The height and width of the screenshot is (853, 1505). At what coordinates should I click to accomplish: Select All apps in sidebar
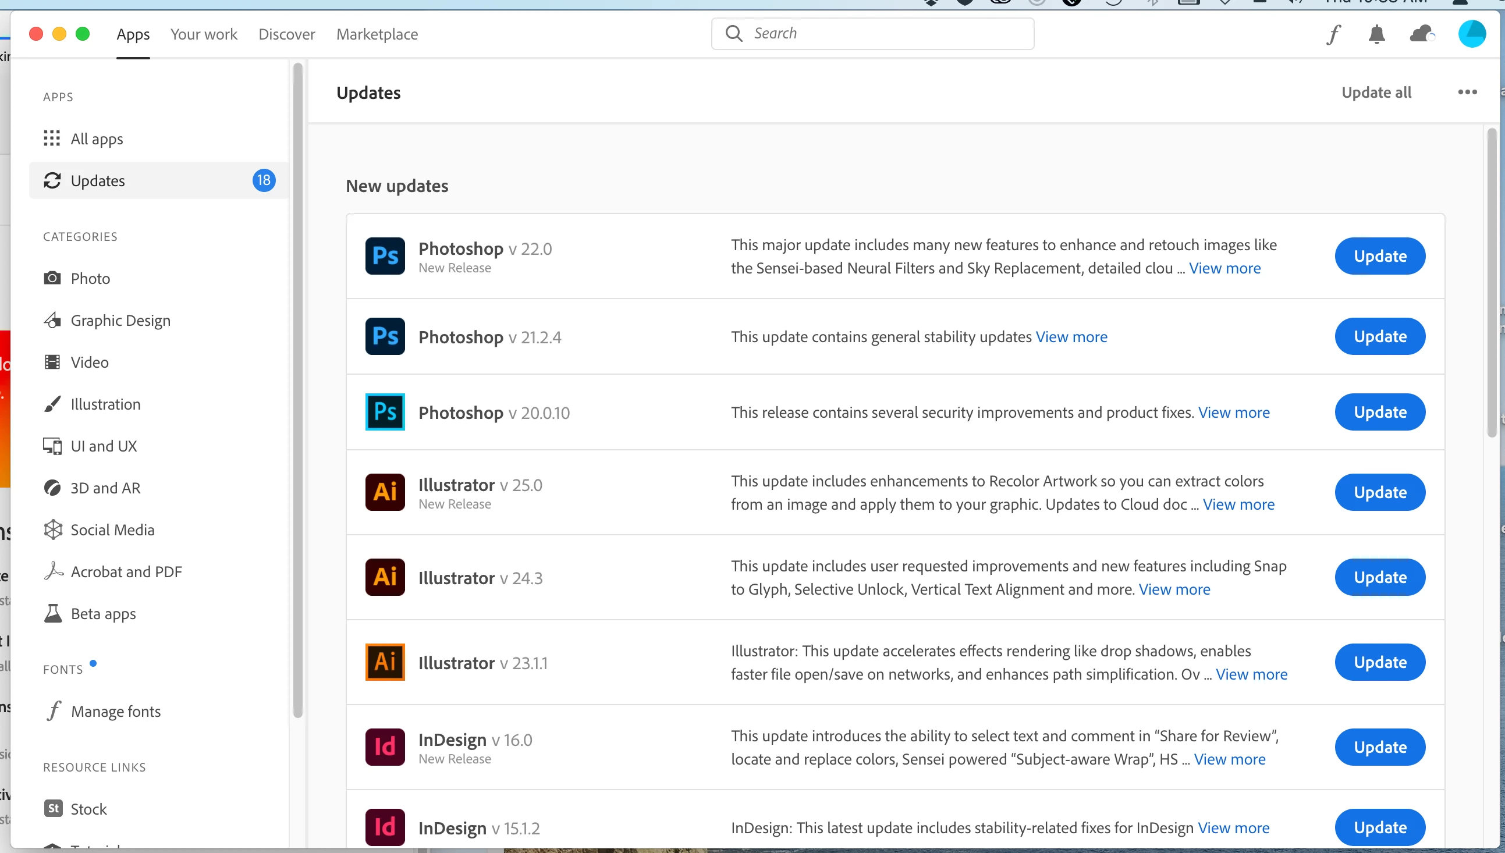[97, 139]
